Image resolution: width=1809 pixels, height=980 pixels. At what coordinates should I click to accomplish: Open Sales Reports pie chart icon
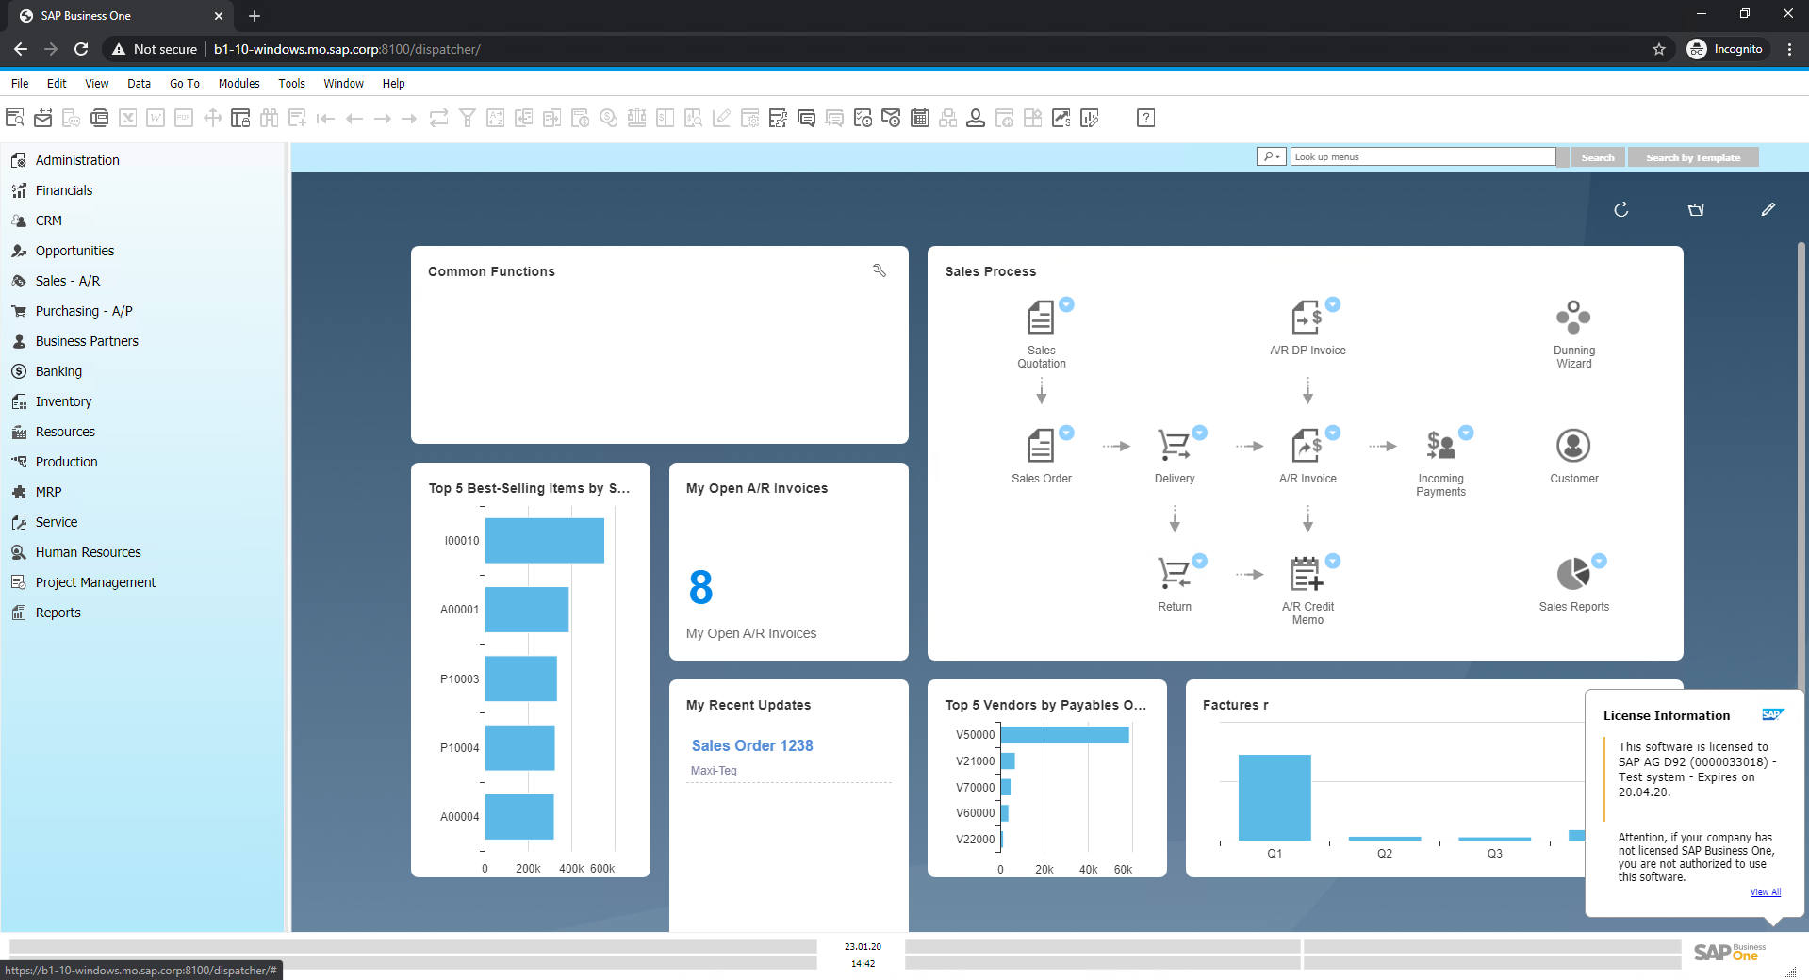pyautogui.click(x=1572, y=575)
